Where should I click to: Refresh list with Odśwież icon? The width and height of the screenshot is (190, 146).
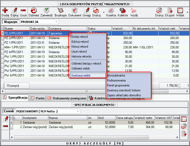(x=34, y=11)
